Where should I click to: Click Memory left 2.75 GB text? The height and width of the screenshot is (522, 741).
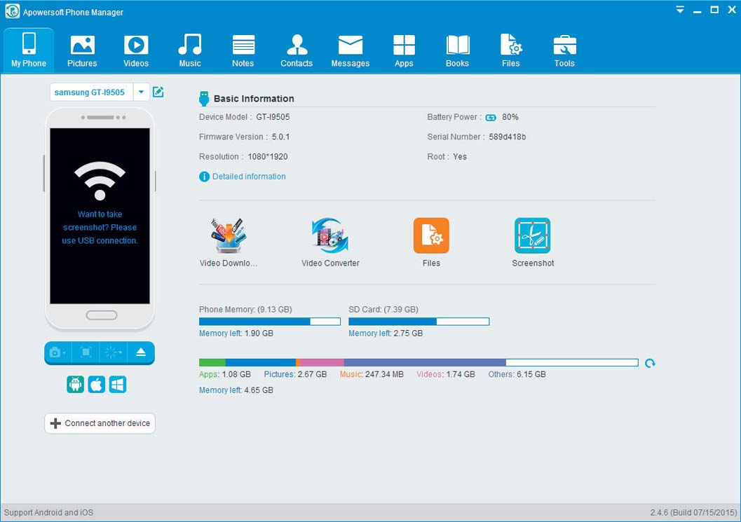click(x=386, y=334)
